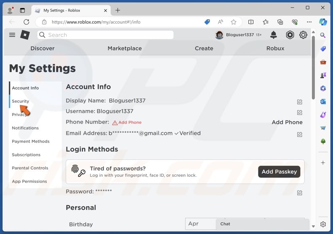Click the Bloguser1337 avatar picture

219,35
